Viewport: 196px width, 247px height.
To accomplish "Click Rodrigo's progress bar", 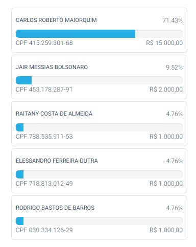I will (99, 221).
